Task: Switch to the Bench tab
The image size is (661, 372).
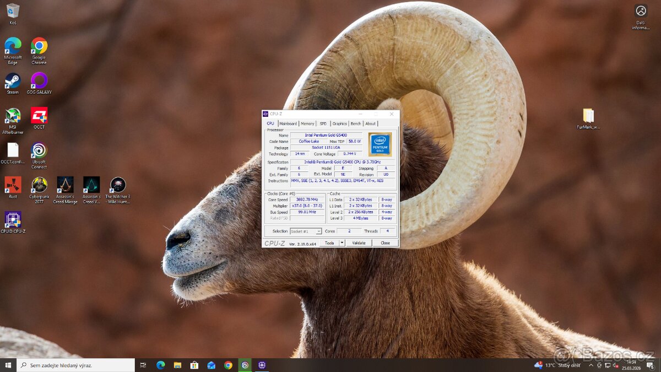Action: click(355, 123)
